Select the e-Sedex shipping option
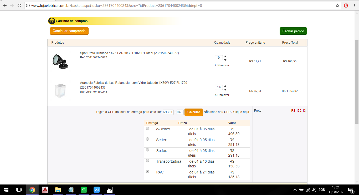Screen dimensions: 359x195 click(x=147, y=128)
